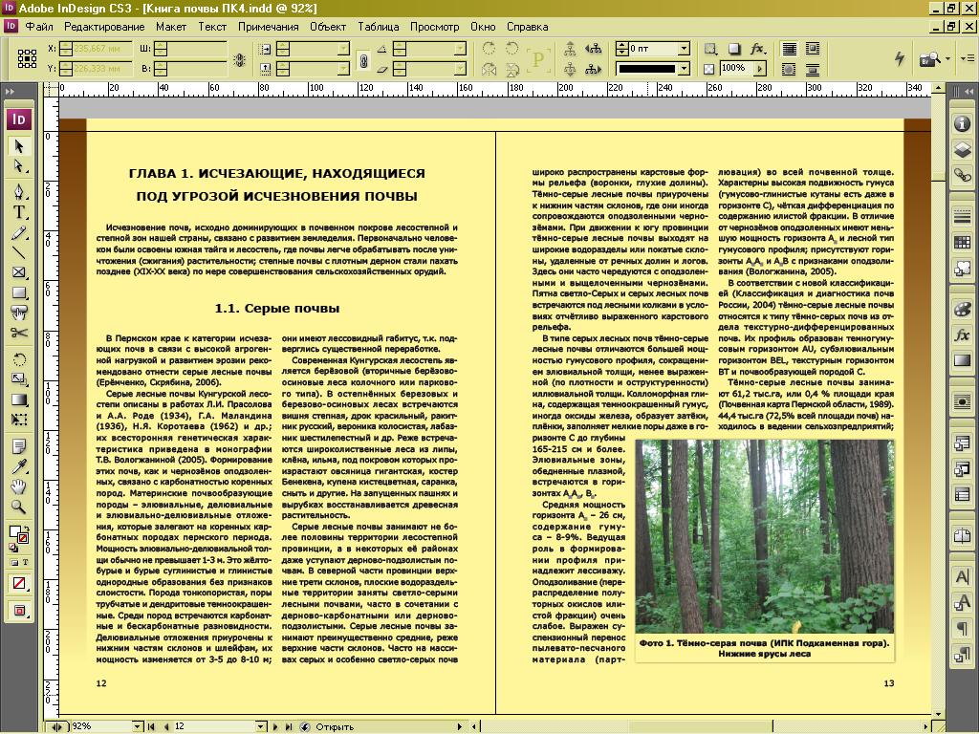Open the Info panel icon in right dock
Viewport: 979px width, 734px height.
tap(962, 123)
